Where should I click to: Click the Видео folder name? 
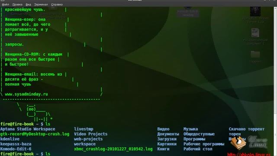(164, 129)
